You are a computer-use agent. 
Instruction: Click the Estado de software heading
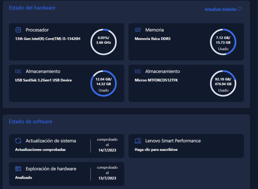coord(31,121)
